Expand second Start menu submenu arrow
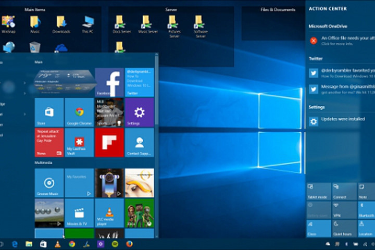The height and width of the screenshot is (250, 375). point(24,93)
